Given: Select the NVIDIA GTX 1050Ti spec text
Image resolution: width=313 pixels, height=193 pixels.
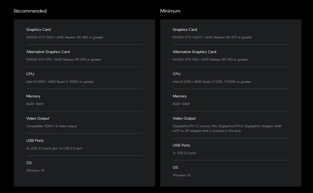Looking at the screenshot, I should [212, 37].
